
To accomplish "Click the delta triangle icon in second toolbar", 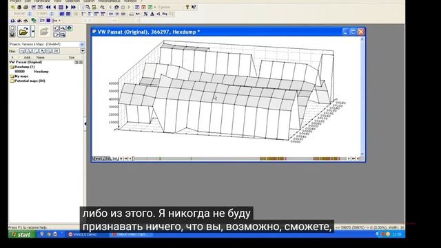I will pyautogui.click(x=152, y=14).
